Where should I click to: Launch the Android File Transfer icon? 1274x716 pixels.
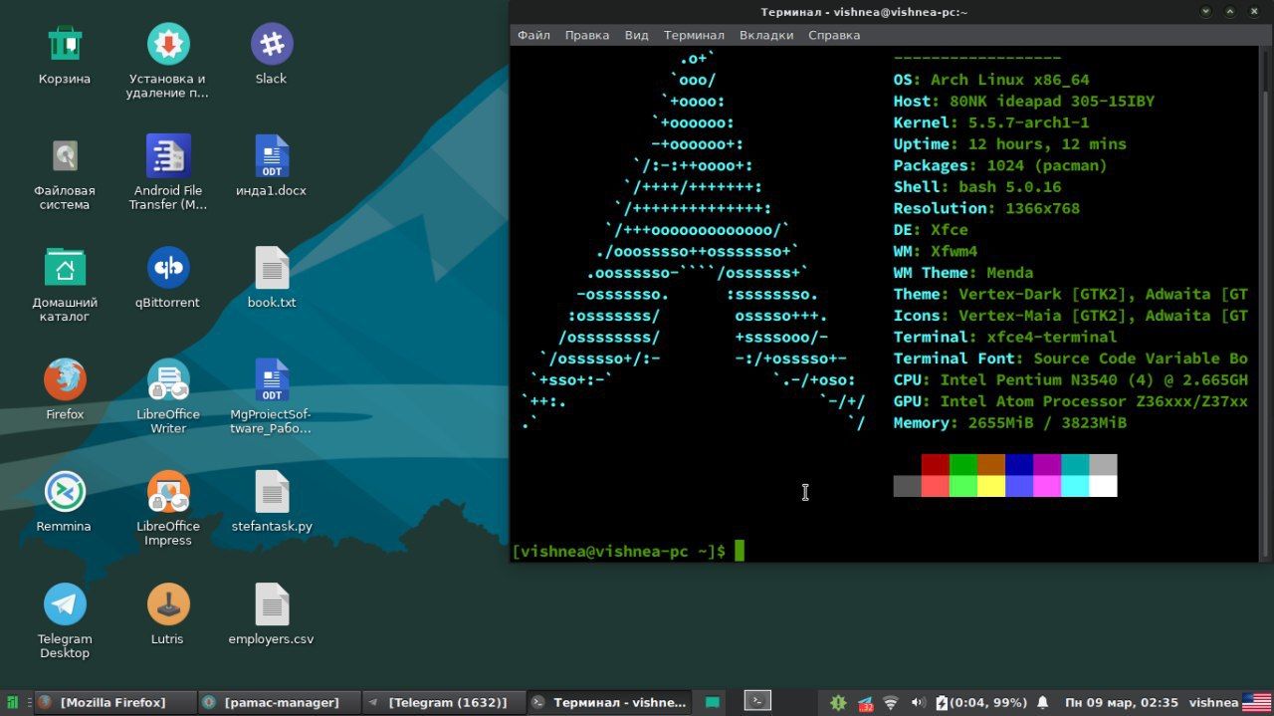[167, 156]
